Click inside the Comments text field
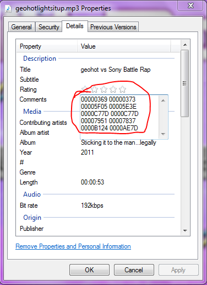This screenshot has width=207, height=285. 119,117
